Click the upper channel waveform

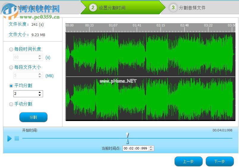click(150, 55)
